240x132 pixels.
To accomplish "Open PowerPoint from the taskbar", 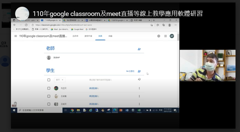I will click(121, 110).
